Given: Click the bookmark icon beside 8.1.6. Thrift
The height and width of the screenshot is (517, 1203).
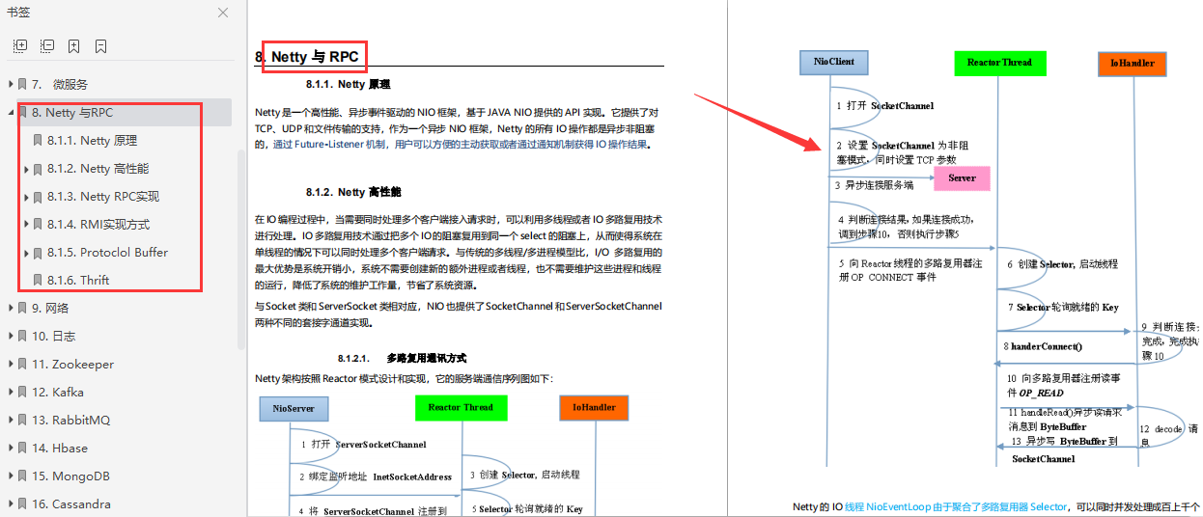Looking at the screenshot, I should pos(37,281).
